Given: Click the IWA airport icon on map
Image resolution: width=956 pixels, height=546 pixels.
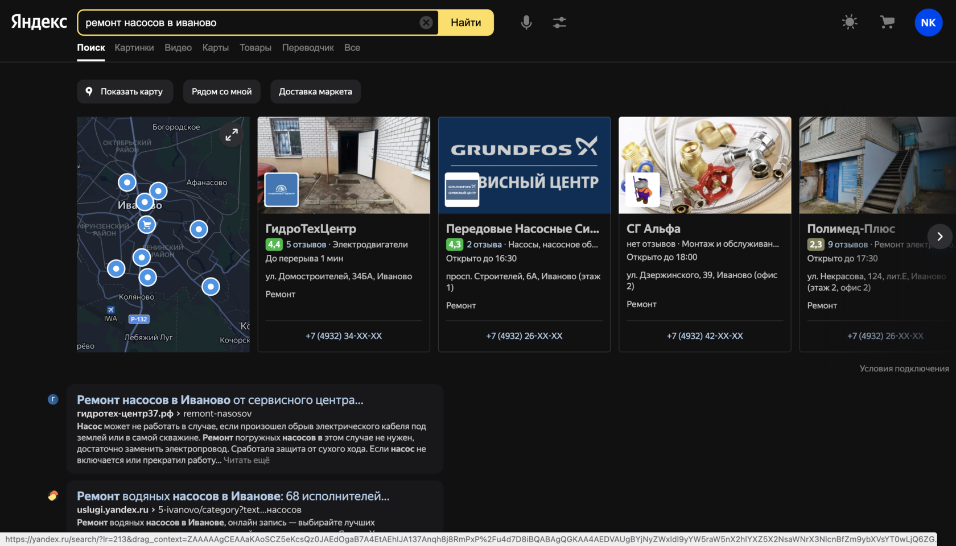Looking at the screenshot, I should pyautogui.click(x=110, y=310).
